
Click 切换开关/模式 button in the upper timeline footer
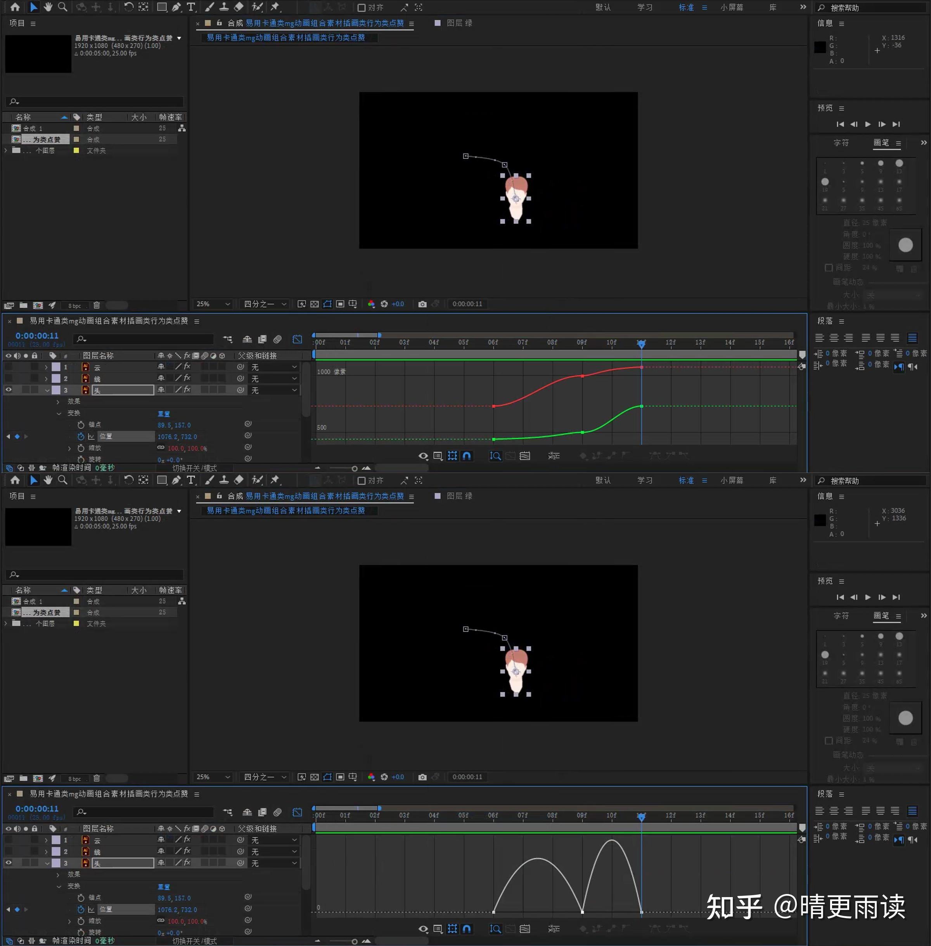coord(194,468)
